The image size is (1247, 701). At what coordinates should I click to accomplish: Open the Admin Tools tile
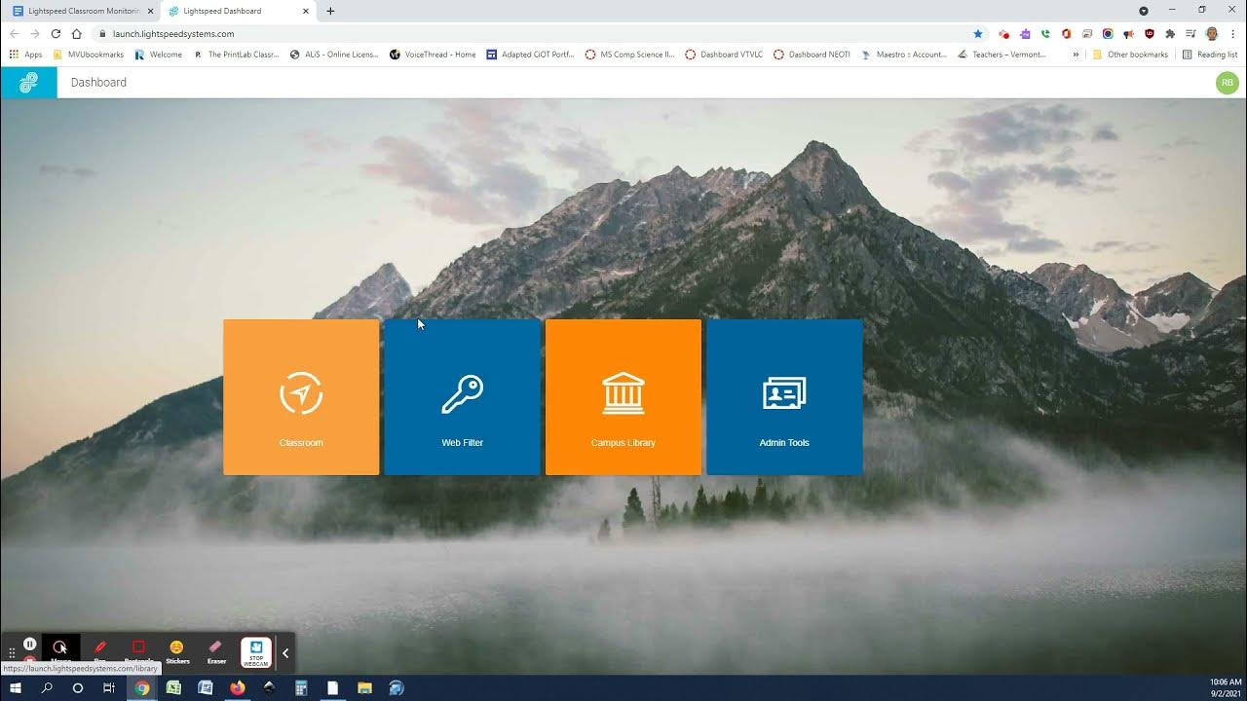(x=784, y=397)
